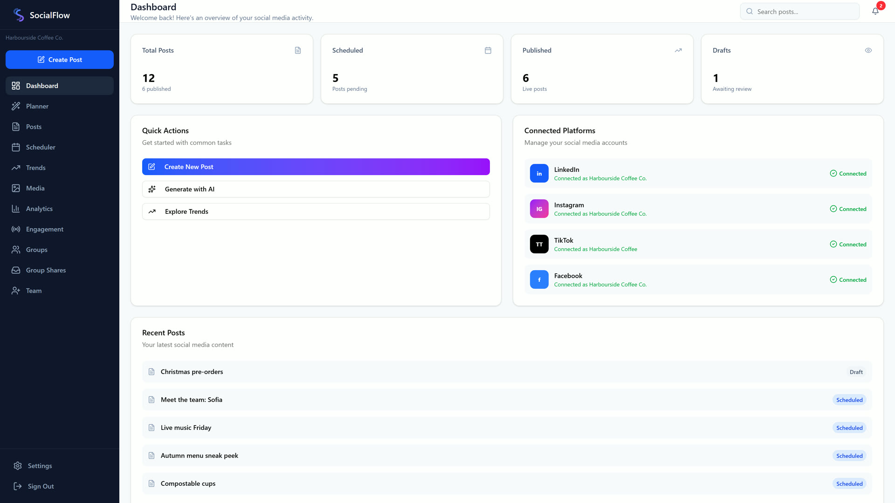The image size is (895, 503).
Task: Click the Scheduled badge for Compostable cups
Action: 849,483
